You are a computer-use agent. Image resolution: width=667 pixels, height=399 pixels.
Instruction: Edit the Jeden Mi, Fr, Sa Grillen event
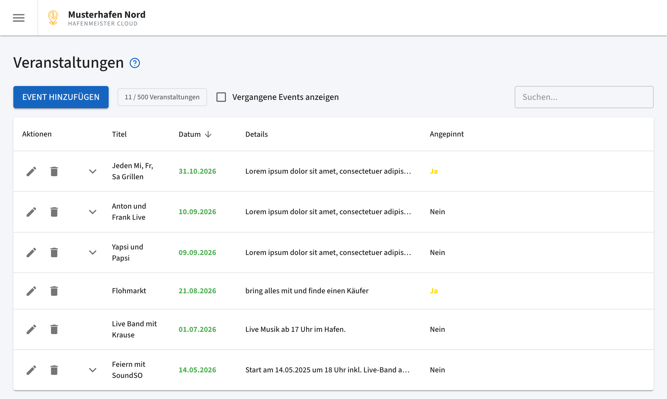click(x=31, y=171)
